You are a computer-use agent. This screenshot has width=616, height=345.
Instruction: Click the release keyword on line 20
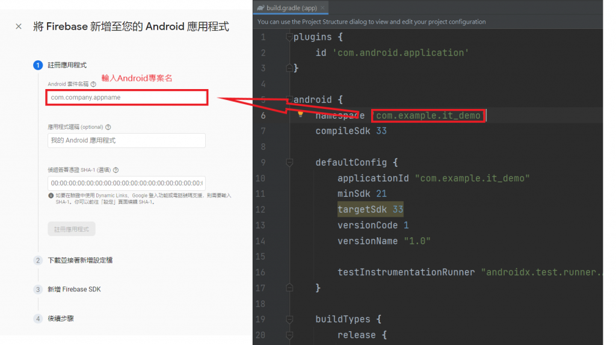coord(356,335)
